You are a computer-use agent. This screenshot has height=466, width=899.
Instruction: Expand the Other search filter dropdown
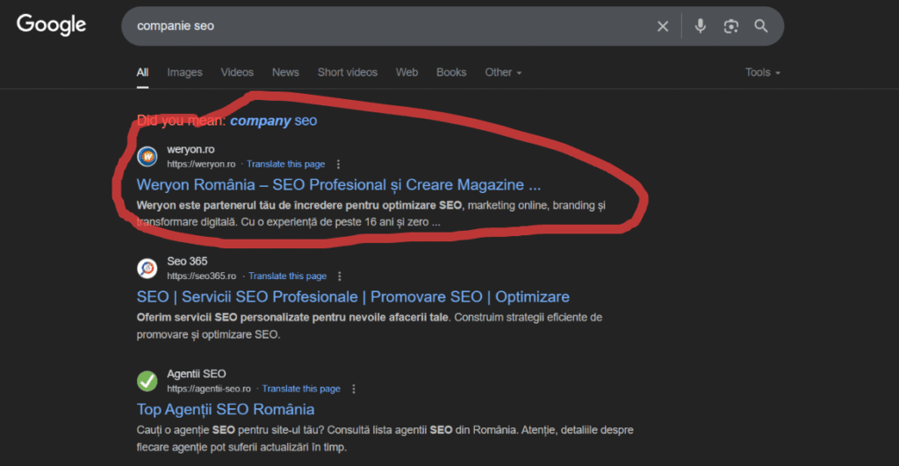click(x=503, y=73)
